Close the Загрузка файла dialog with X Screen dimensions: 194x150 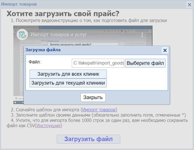tap(165, 50)
